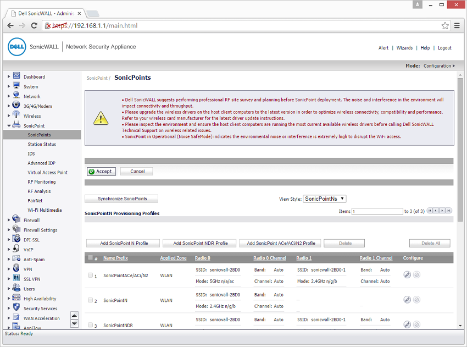Click the SSL VPN icon in sidebar
Image resolution: width=467 pixels, height=347 pixels.
pos(16,278)
